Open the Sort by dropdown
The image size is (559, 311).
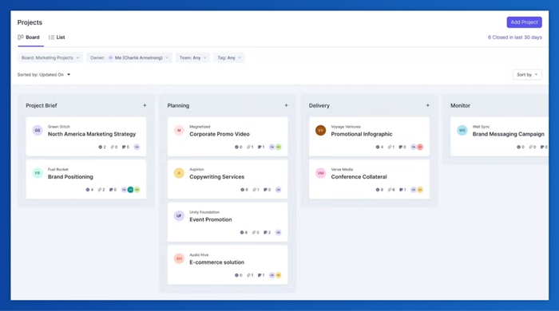pos(527,75)
